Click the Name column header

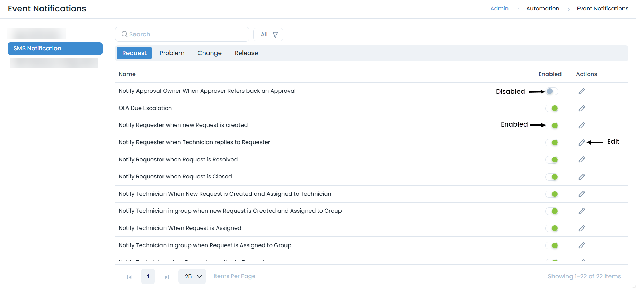click(x=127, y=74)
